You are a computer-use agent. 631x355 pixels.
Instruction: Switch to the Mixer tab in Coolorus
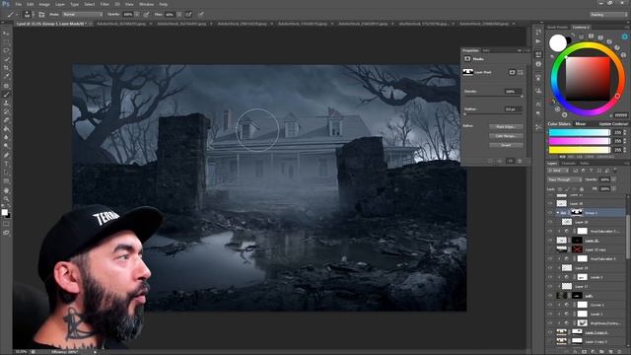click(581, 124)
